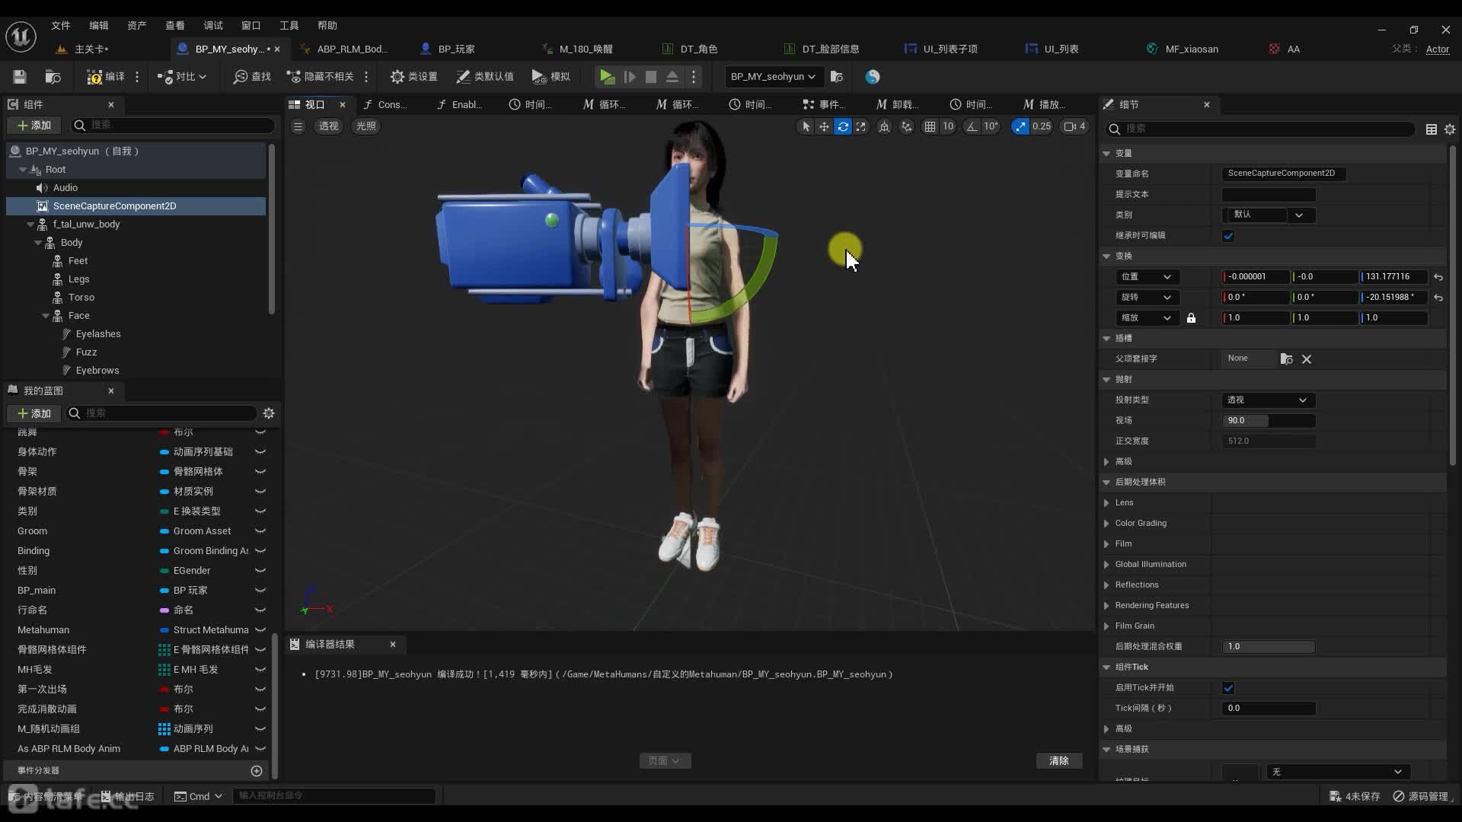Select the Rotate gizmo tool
Viewport: 1462px width, 822px height.
coord(842,126)
